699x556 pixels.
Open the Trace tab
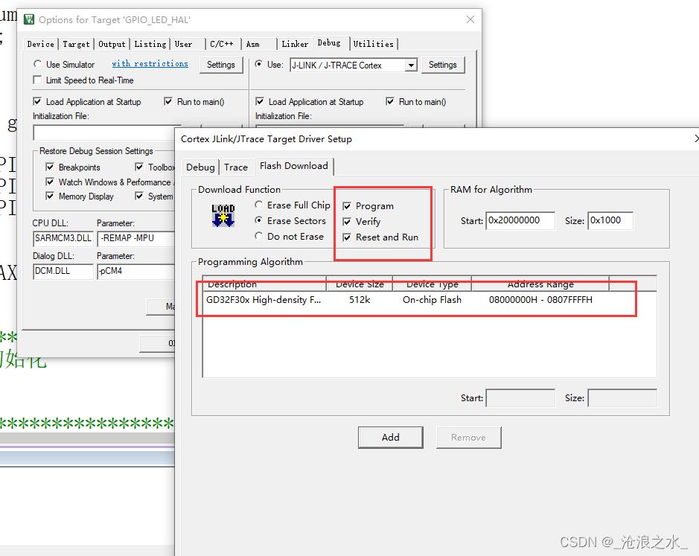click(x=236, y=167)
